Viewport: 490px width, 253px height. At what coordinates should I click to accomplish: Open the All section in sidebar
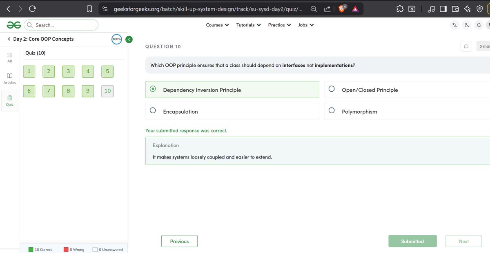[10, 57]
